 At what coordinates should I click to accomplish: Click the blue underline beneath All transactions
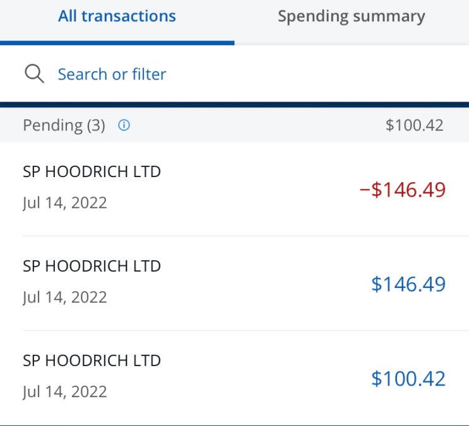point(117,43)
